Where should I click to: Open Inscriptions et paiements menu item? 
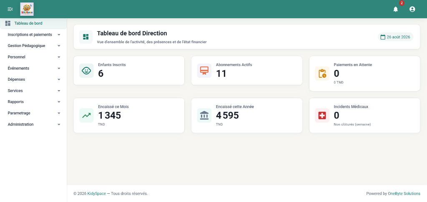(33, 35)
